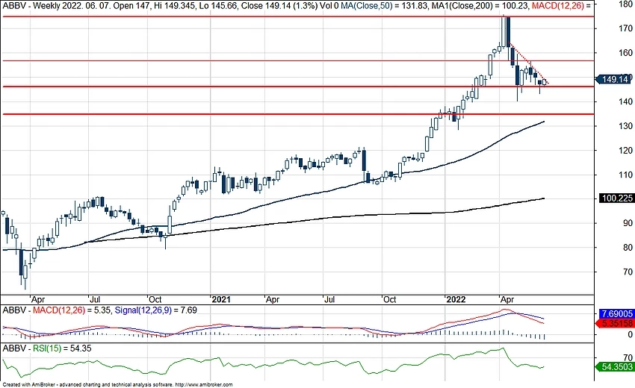
Task: Click the 149.14 current price label
Action: 613,79
